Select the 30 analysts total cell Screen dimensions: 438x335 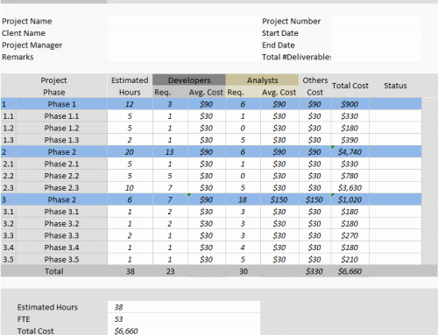pos(244,271)
